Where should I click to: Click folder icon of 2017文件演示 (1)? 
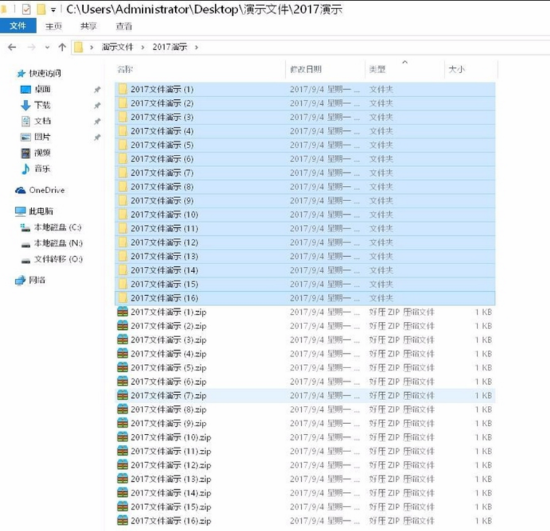point(122,89)
